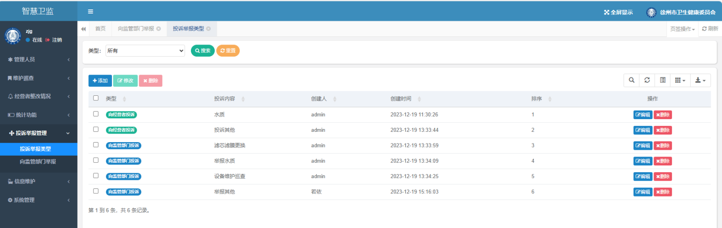The image size is (722, 228).
Task: Click the 若依 creator cell
Action: tap(316, 192)
